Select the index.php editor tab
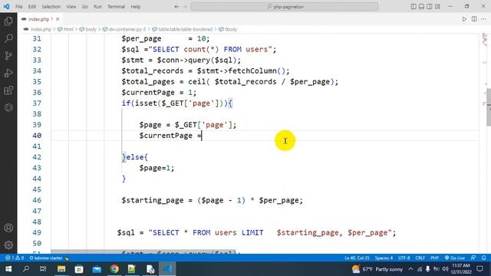The width and height of the screenshot is (491, 276). coord(40,19)
